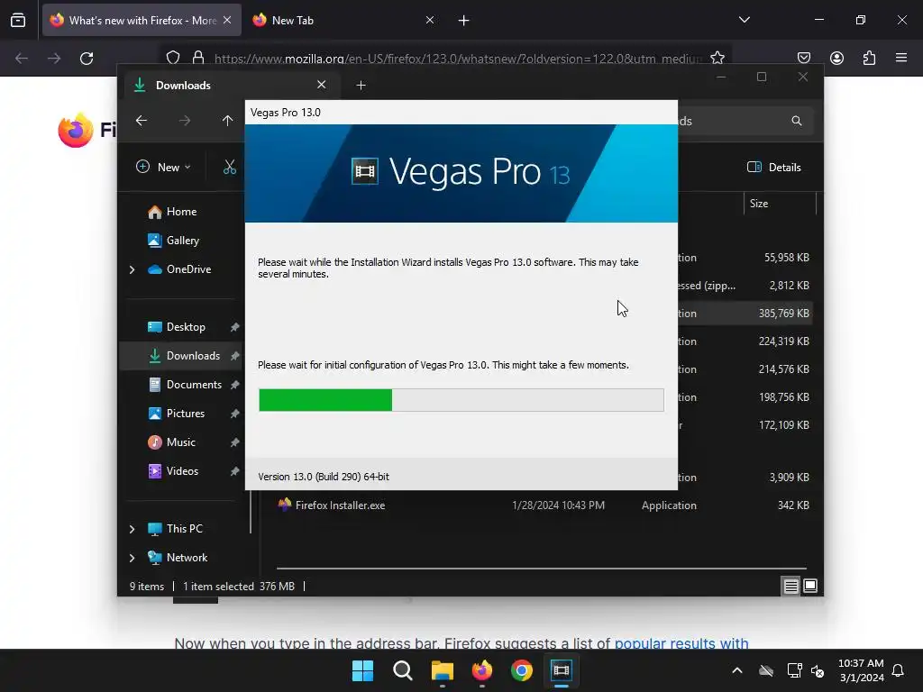Expand the This PC tree node
The width and height of the screenshot is (923, 692).
(132, 529)
